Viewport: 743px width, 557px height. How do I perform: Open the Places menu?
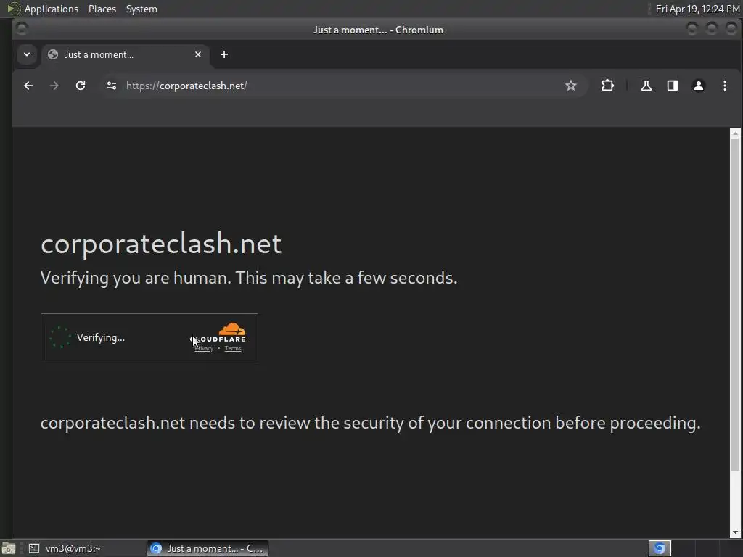tap(102, 9)
